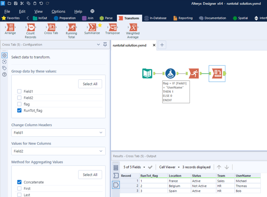Click the open folder icon in title bar
The image size is (267, 197).
(9, 3)
